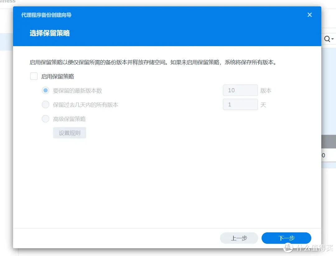
Task: Select the 要保留的最新版本数 radio button
Action: coord(45,90)
